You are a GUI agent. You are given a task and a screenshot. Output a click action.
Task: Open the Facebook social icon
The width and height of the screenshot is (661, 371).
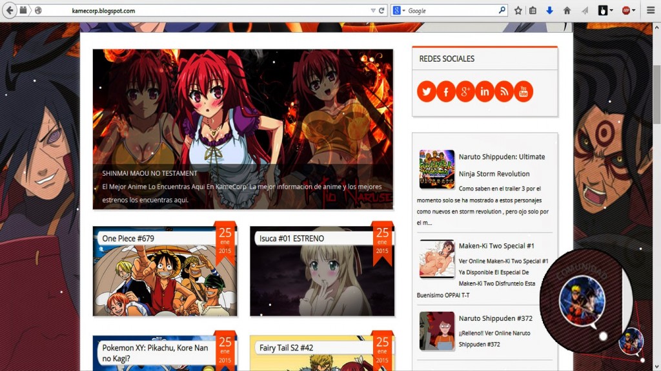(x=446, y=91)
